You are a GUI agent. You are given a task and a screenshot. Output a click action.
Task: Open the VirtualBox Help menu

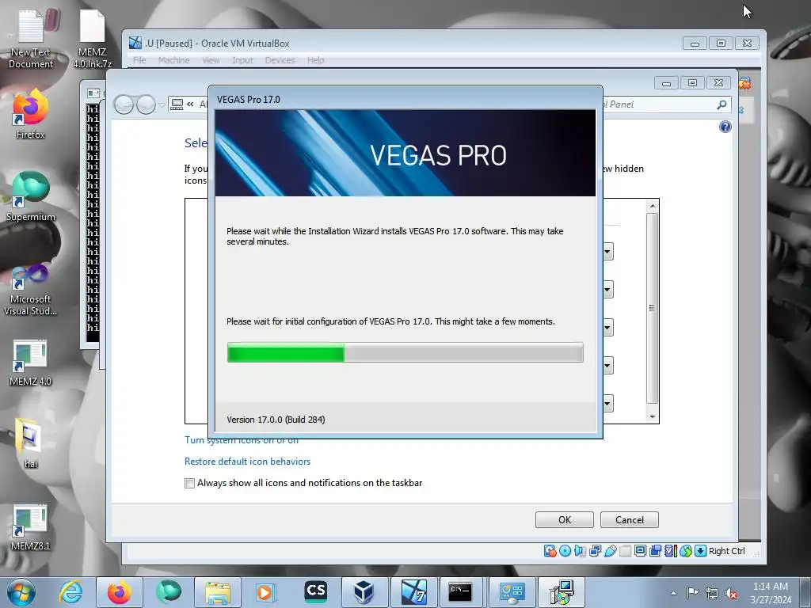click(x=315, y=60)
